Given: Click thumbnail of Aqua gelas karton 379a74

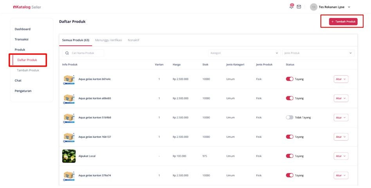Looking at the screenshot, I should [69, 175].
